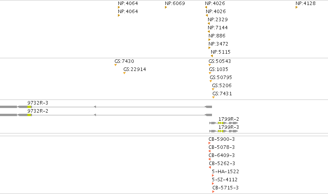Select the triangle marker under GS:22914

coord(124,73)
